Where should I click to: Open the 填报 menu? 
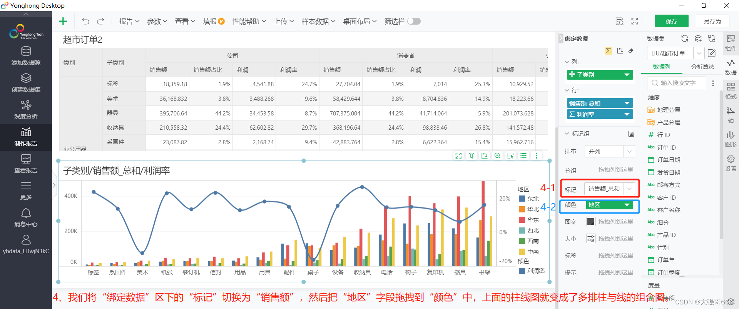[x=214, y=22]
